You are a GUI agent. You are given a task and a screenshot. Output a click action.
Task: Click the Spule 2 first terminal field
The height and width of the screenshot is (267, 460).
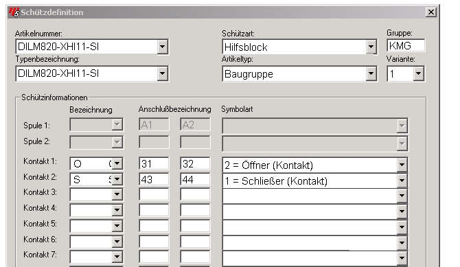pyautogui.click(x=154, y=142)
